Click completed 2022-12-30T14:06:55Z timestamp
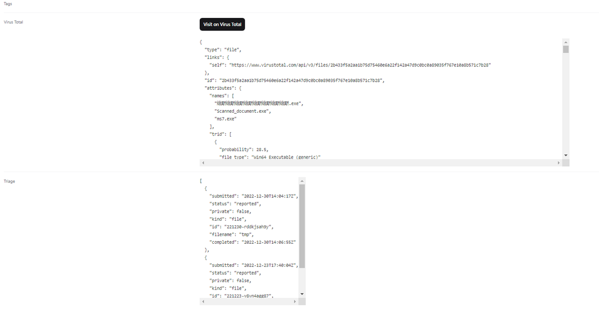The image size is (599, 309). tap(270, 242)
